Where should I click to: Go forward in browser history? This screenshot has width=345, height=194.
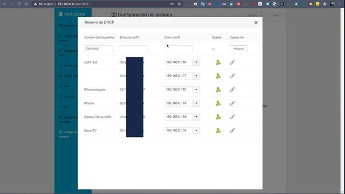tap(12, 4)
